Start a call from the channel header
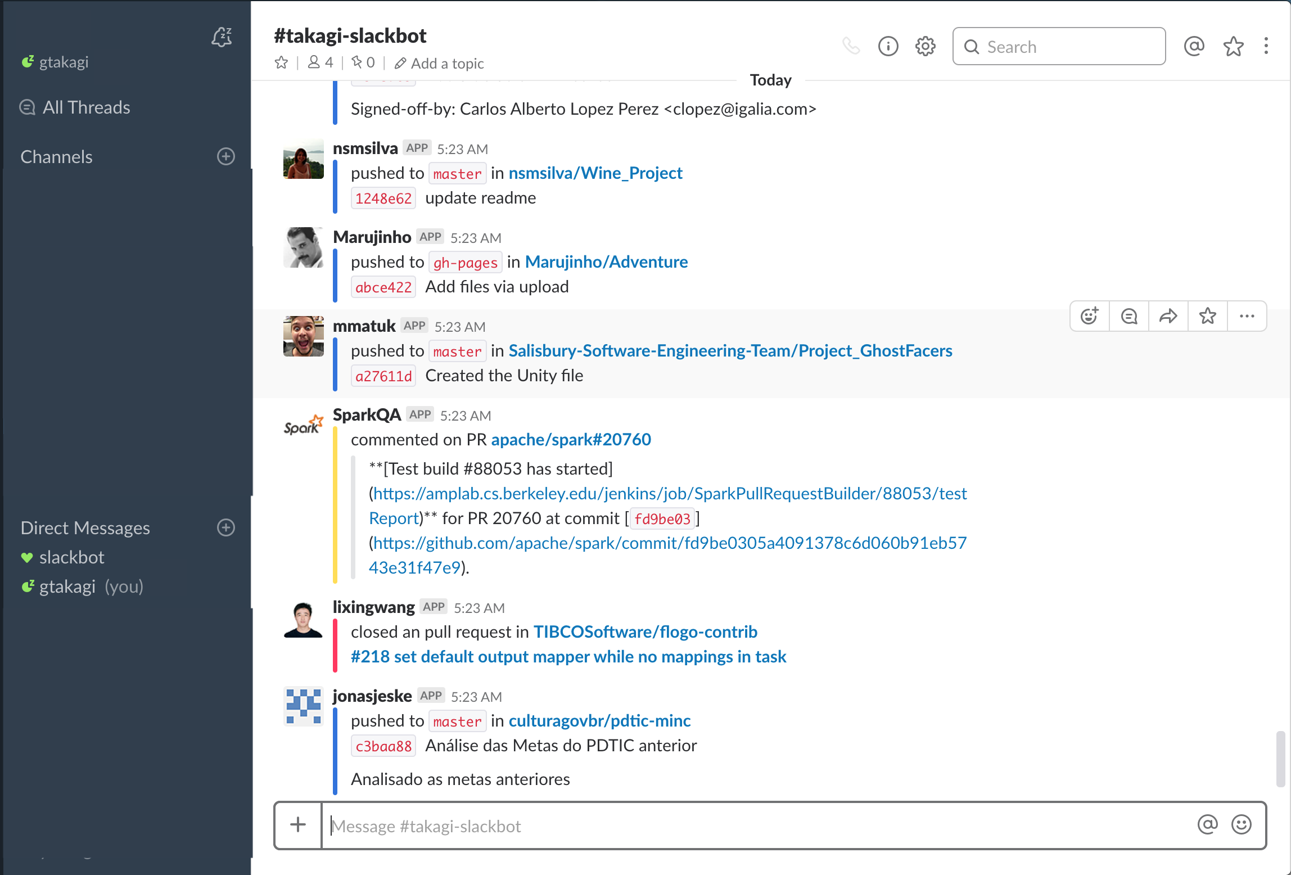Image resolution: width=1291 pixels, height=875 pixels. coord(852,46)
